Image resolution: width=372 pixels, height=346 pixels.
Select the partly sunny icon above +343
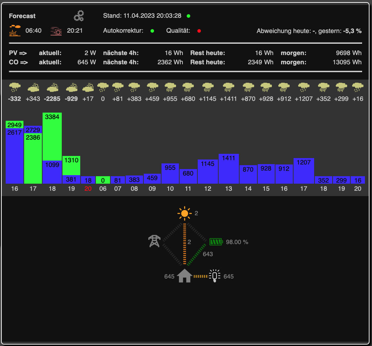pos(33,87)
